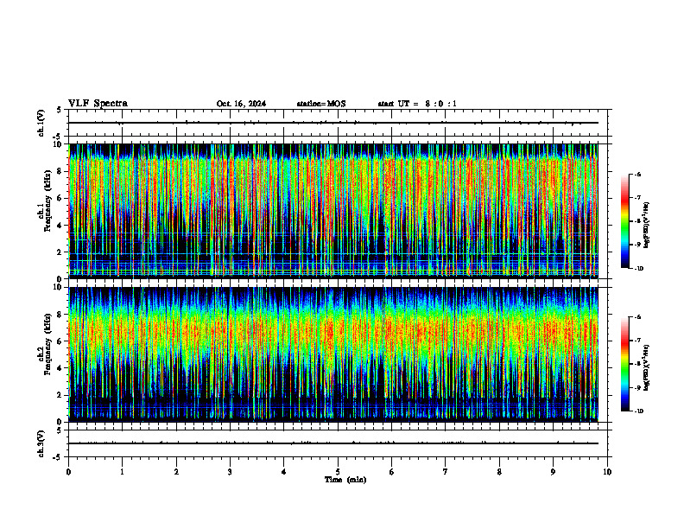The width and height of the screenshot is (684, 529).
Task: Click time axis tick label "3"
Action: pyautogui.click(x=230, y=472)
